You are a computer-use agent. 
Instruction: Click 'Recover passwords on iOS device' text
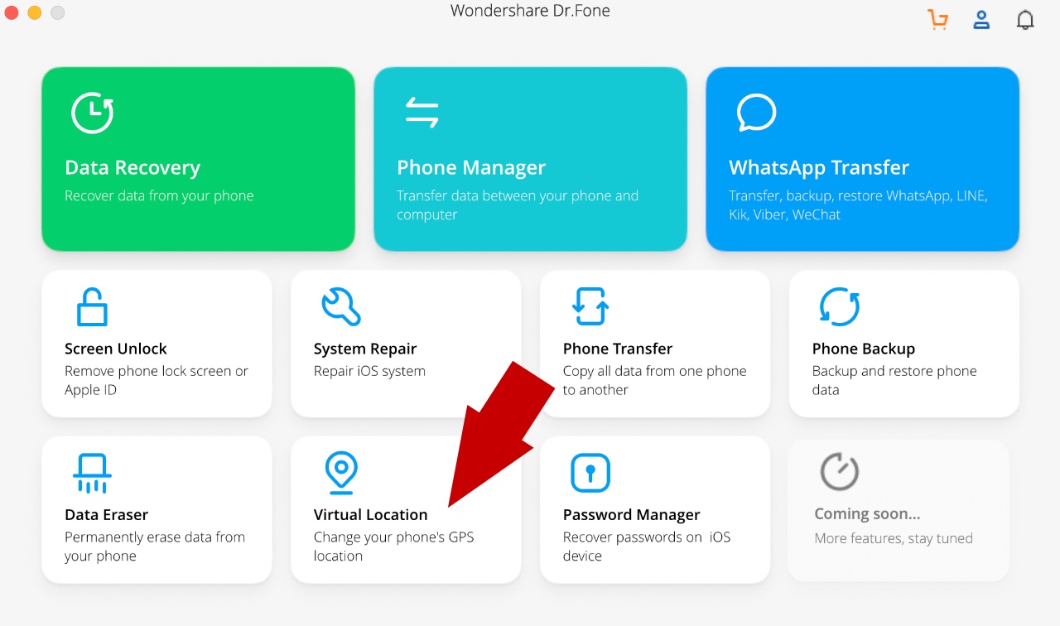tap(647, 547)
